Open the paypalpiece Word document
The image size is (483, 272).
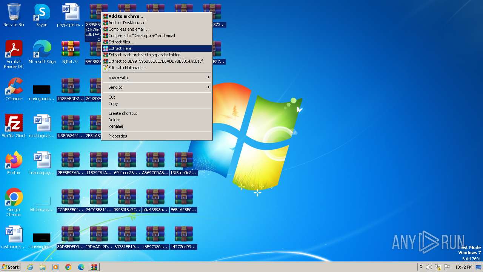point(70,15)
